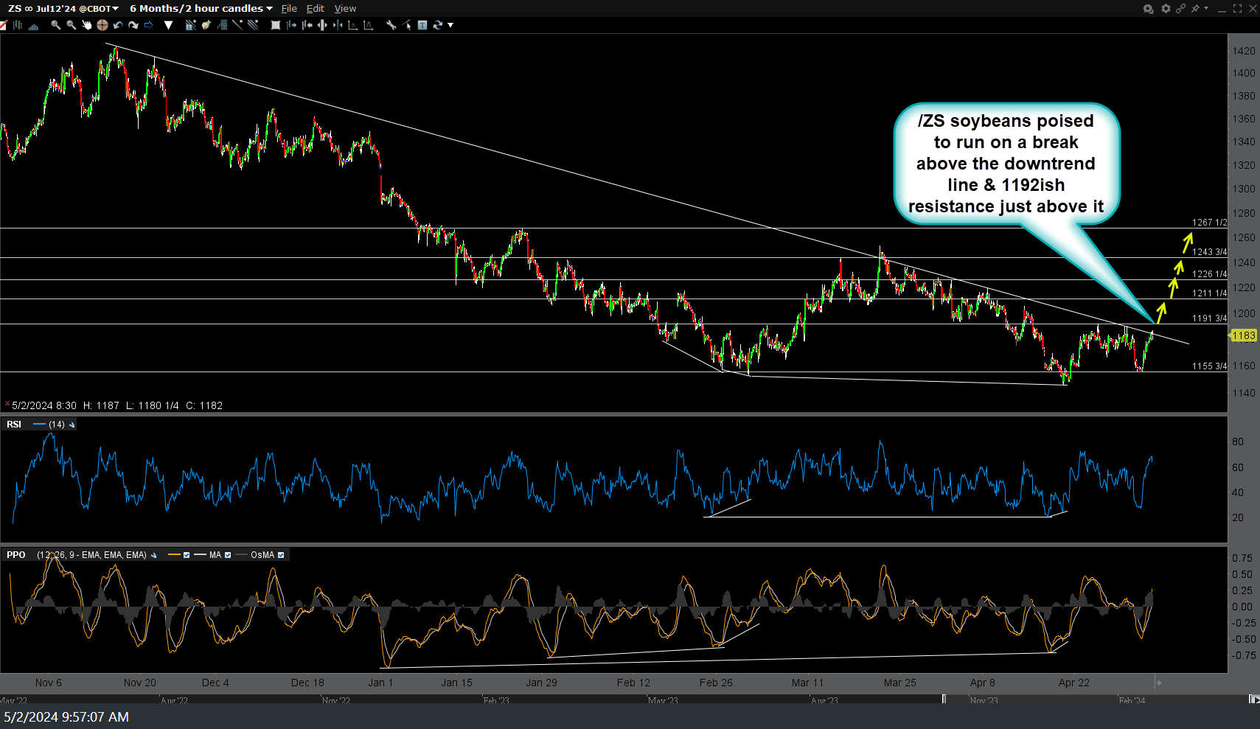Screen dimensions: 1260x729
Task: Open the View menu
Action: (345, 9)
